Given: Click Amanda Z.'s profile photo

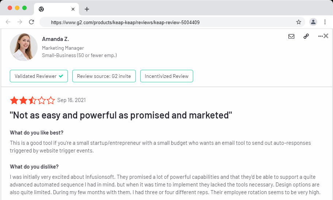Looking at the screenshot, I should (x=24, y=47).
